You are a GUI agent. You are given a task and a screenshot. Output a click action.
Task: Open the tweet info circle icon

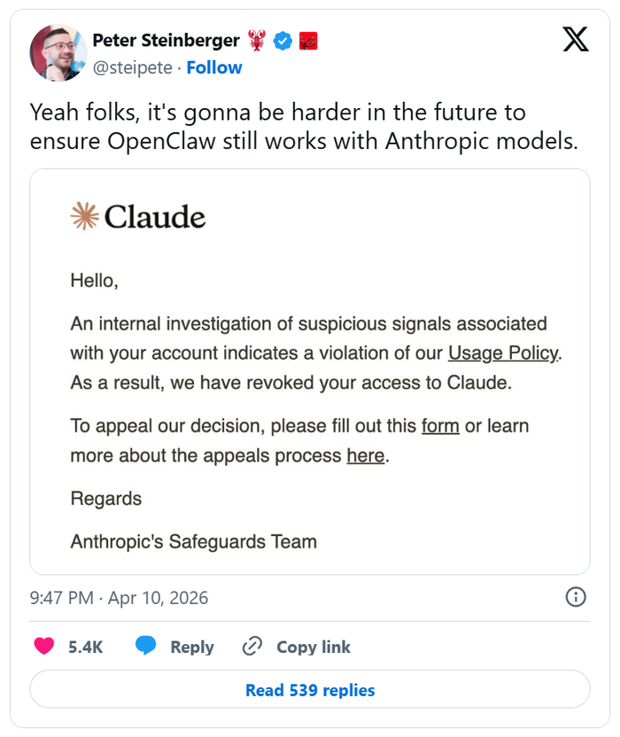576,597
